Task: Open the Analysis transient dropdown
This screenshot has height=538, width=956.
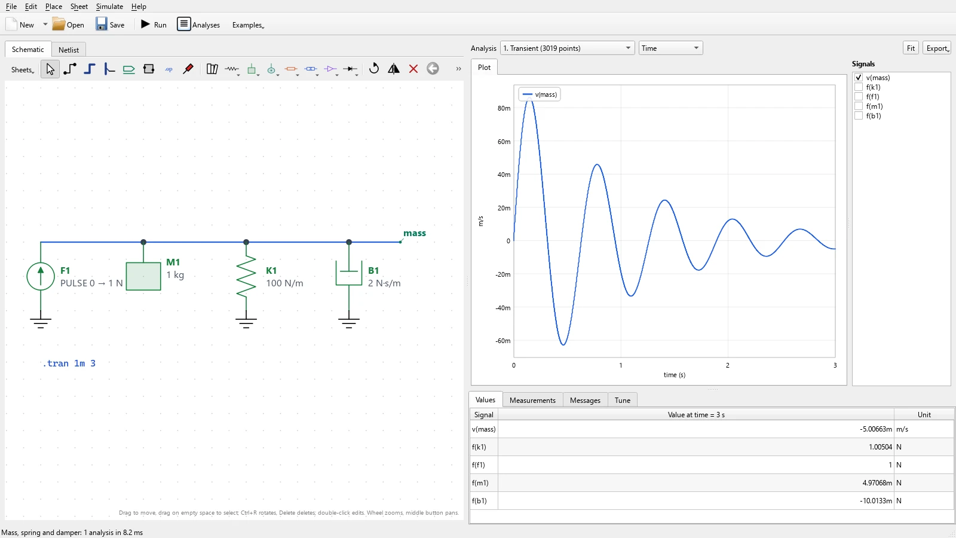Action: pos(567,48)
